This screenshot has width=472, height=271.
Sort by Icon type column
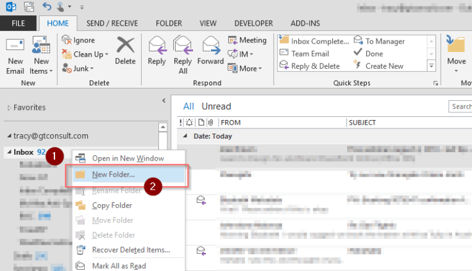[x=201, y=123]
